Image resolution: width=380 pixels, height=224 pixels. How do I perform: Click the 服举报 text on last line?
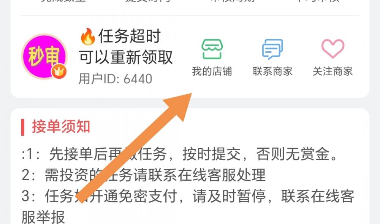(x=43, y=217)
